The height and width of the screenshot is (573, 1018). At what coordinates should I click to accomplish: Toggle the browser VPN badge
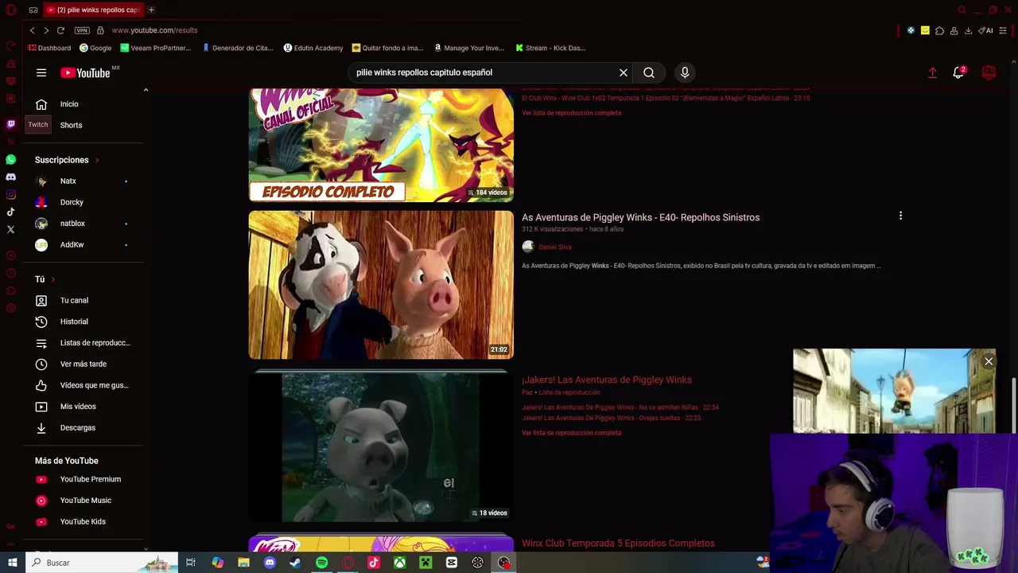(82, 30)
